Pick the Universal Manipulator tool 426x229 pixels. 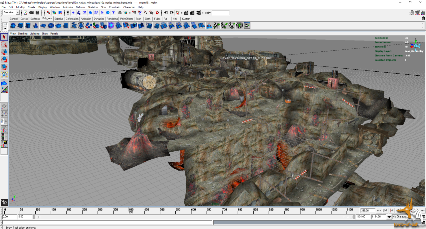4,75
